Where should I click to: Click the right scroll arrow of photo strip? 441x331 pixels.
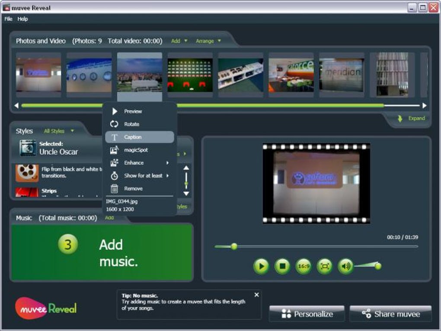point(425,106)
